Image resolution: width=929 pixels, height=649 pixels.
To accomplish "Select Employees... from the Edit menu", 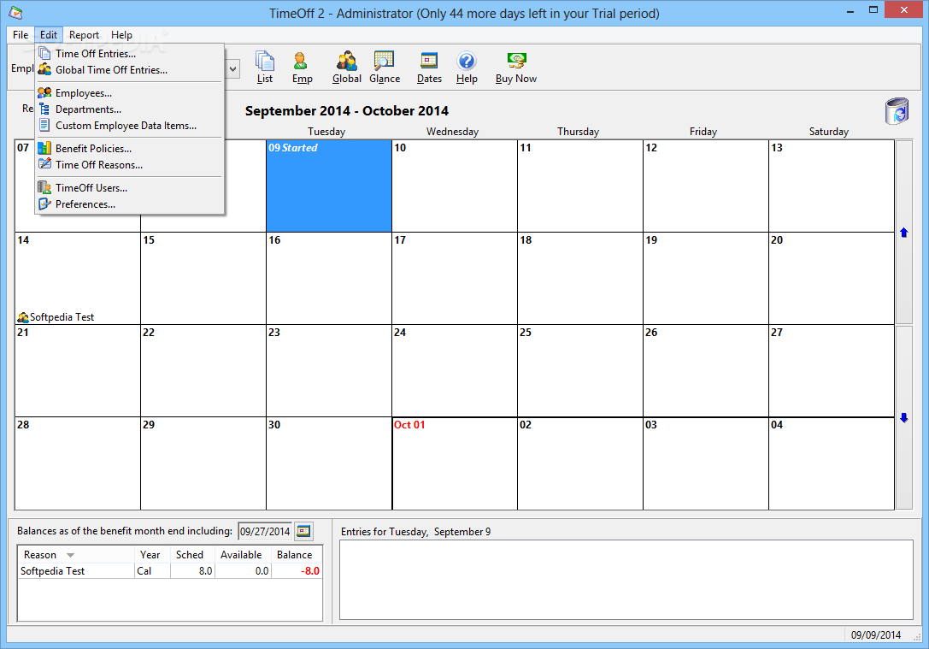I will tap(130, 92).
